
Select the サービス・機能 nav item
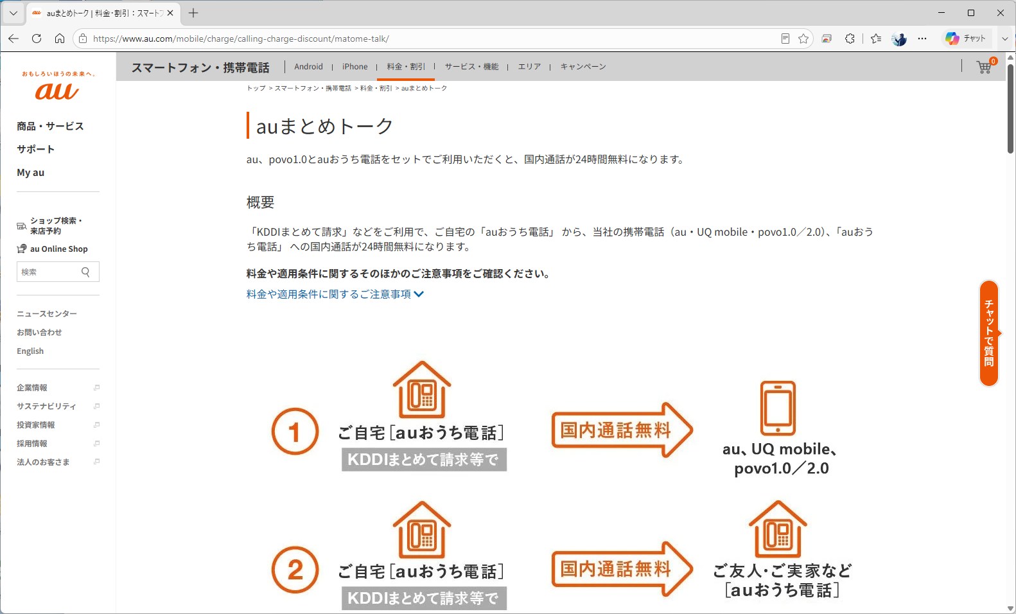point(471,66)
